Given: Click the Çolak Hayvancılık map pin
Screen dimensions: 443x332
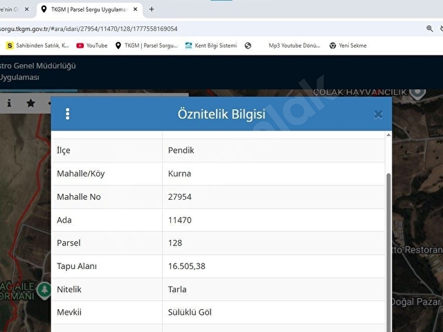Looking at the screenshot, I should click(x=417, y=93).
